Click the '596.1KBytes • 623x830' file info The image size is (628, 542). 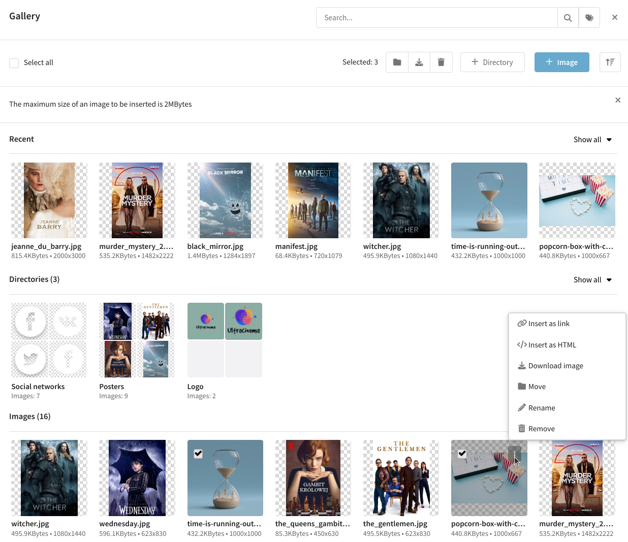point(133,534)
